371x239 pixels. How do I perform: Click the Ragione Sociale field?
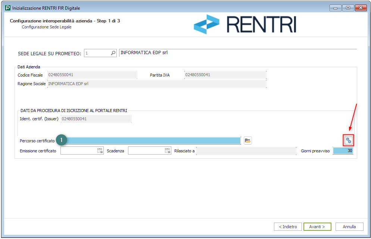pos(156,84)
